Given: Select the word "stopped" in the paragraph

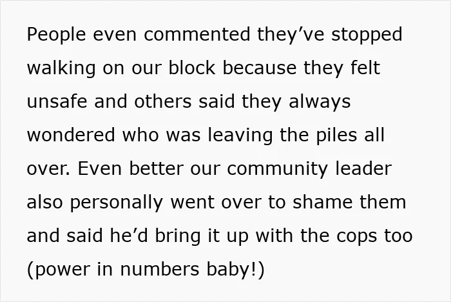Looking at the screenshot, I should coord(367,35).
